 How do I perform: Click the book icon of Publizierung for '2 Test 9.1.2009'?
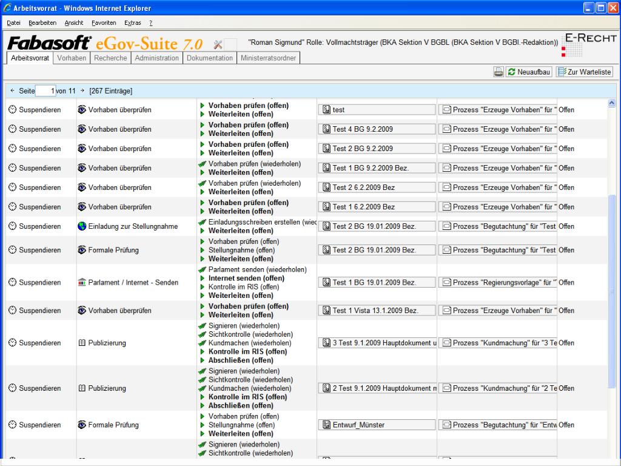click(x=82, y=388)
